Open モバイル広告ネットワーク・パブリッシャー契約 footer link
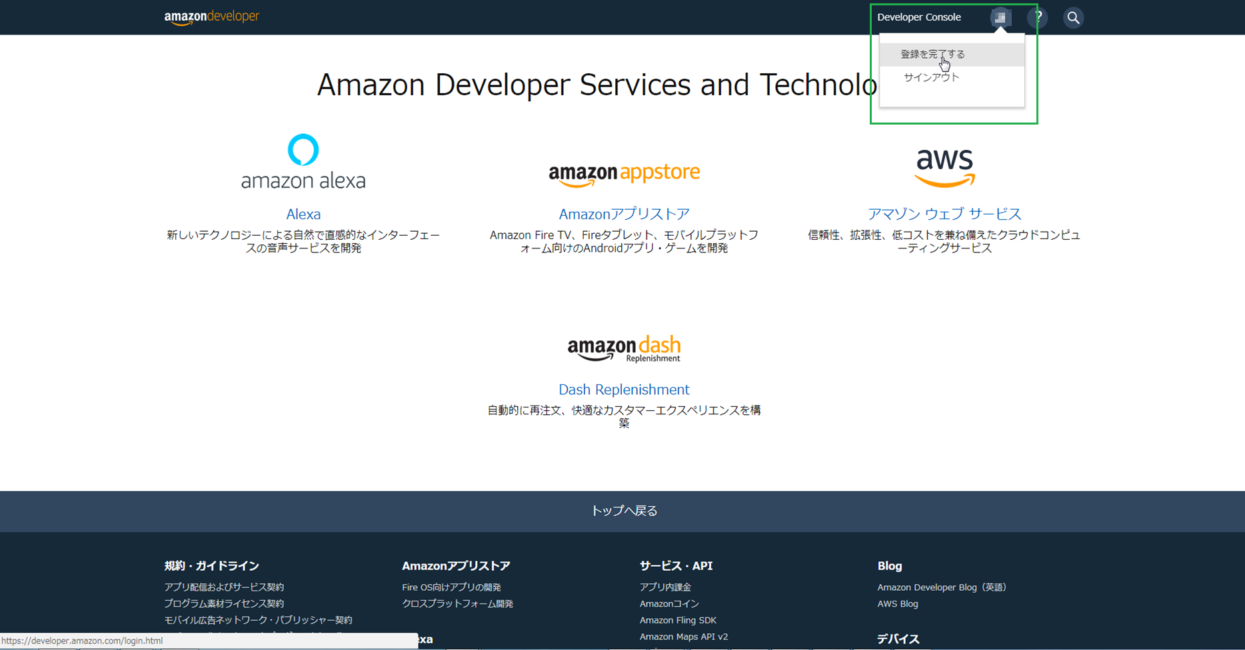1245x650 pixels. 258,620
